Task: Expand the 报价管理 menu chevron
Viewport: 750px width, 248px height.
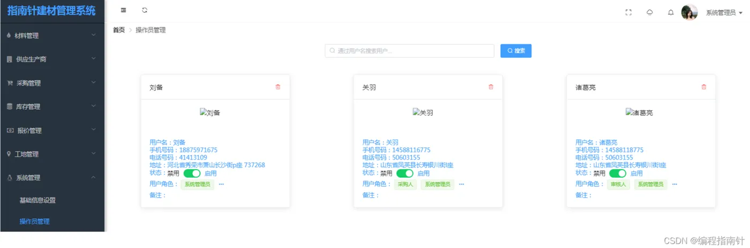Action: point(94,130)
